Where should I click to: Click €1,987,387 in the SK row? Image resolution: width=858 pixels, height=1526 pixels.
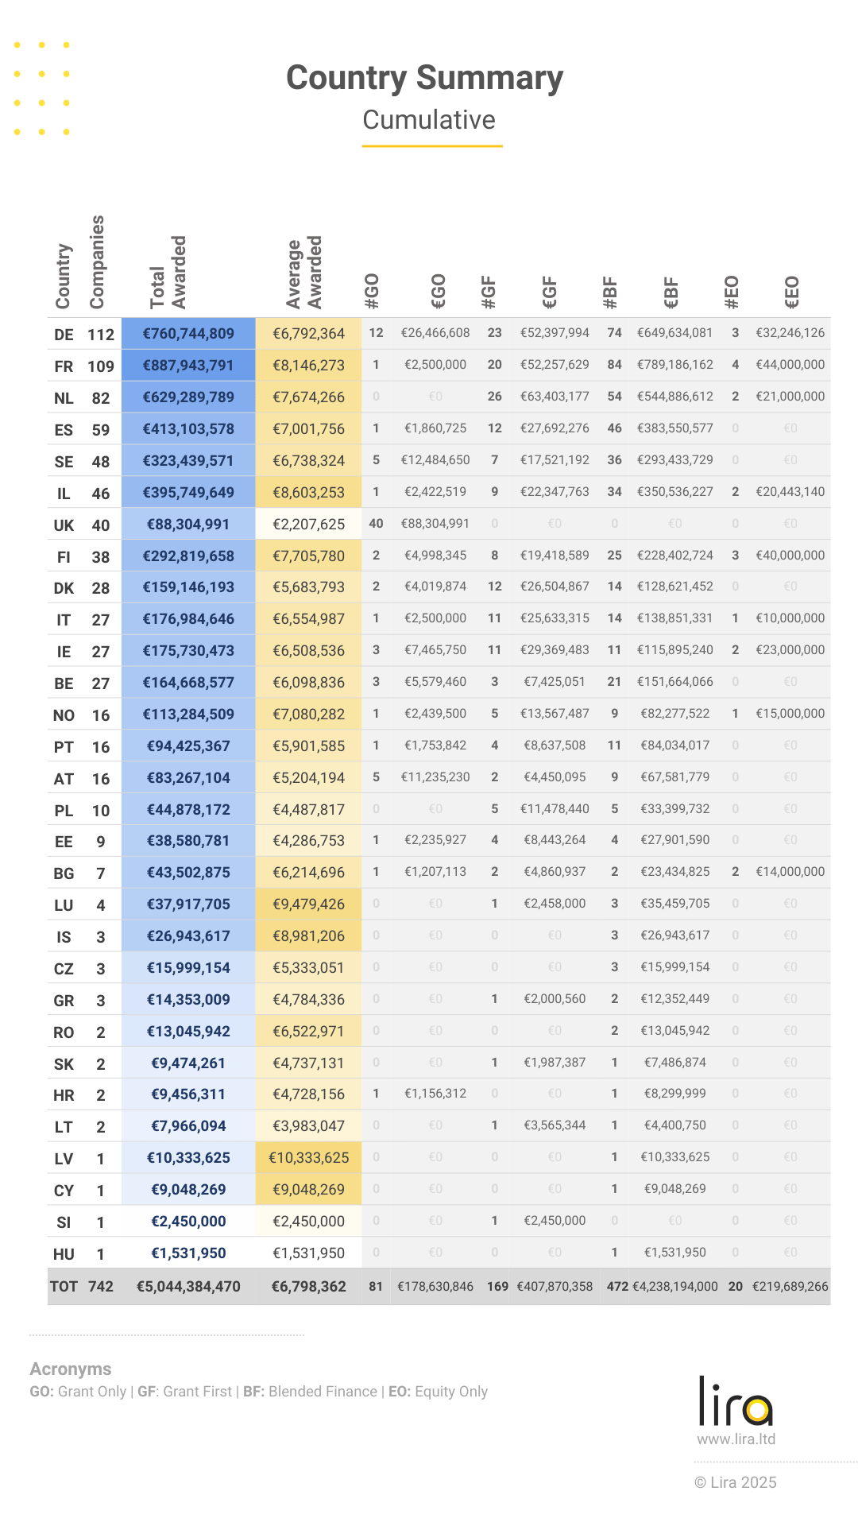coord(555,1063)
